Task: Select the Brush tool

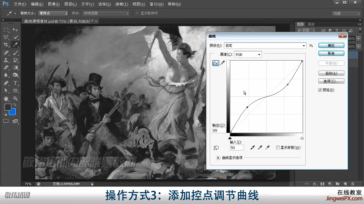Action: (15, 53)
